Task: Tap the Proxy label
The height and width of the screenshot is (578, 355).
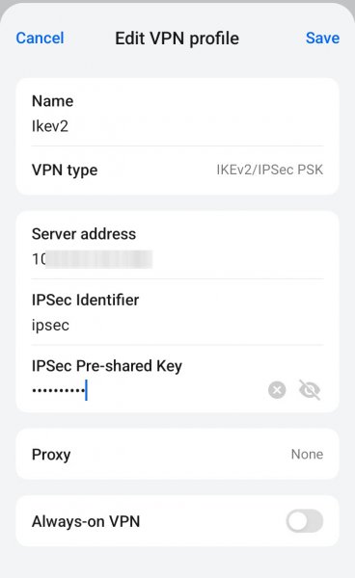Action: tap(51, 455)
